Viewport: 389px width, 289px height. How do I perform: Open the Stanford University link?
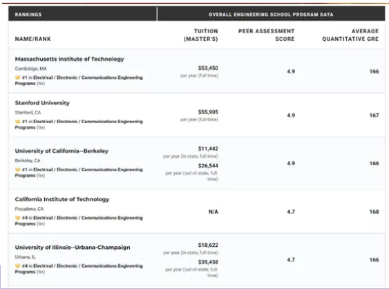[x=42, y=103]
